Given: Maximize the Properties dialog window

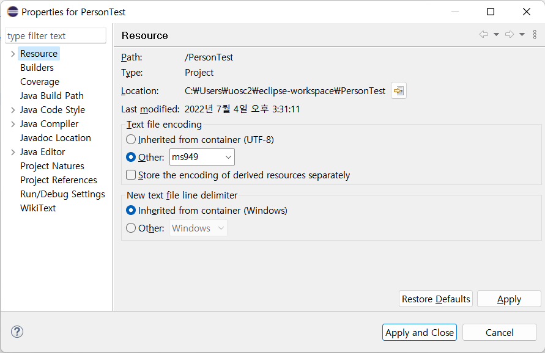Looking at the screenshot, I should click(x=491, y=12).
